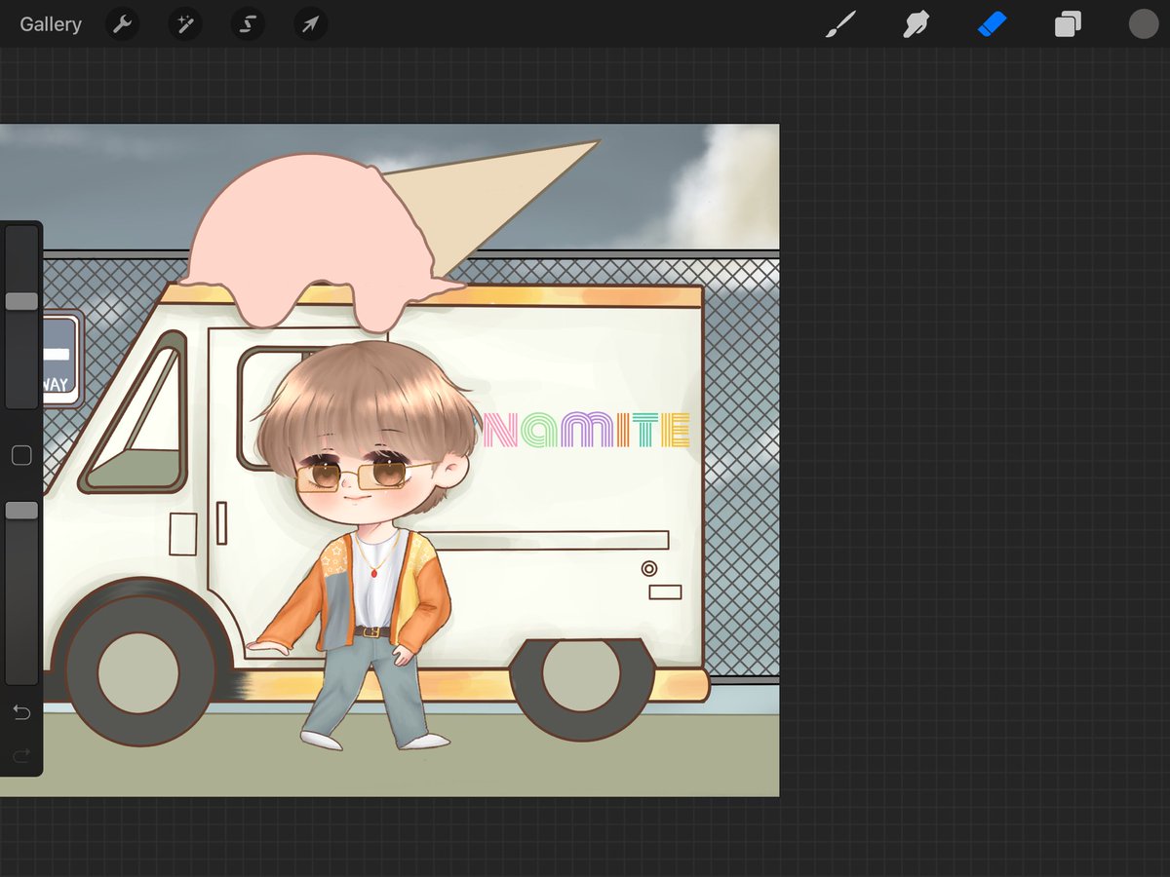Screen dimensions: 1170x877
Task: Select the Brush tool
Action: pyautogui.click(x=839, y=24)
